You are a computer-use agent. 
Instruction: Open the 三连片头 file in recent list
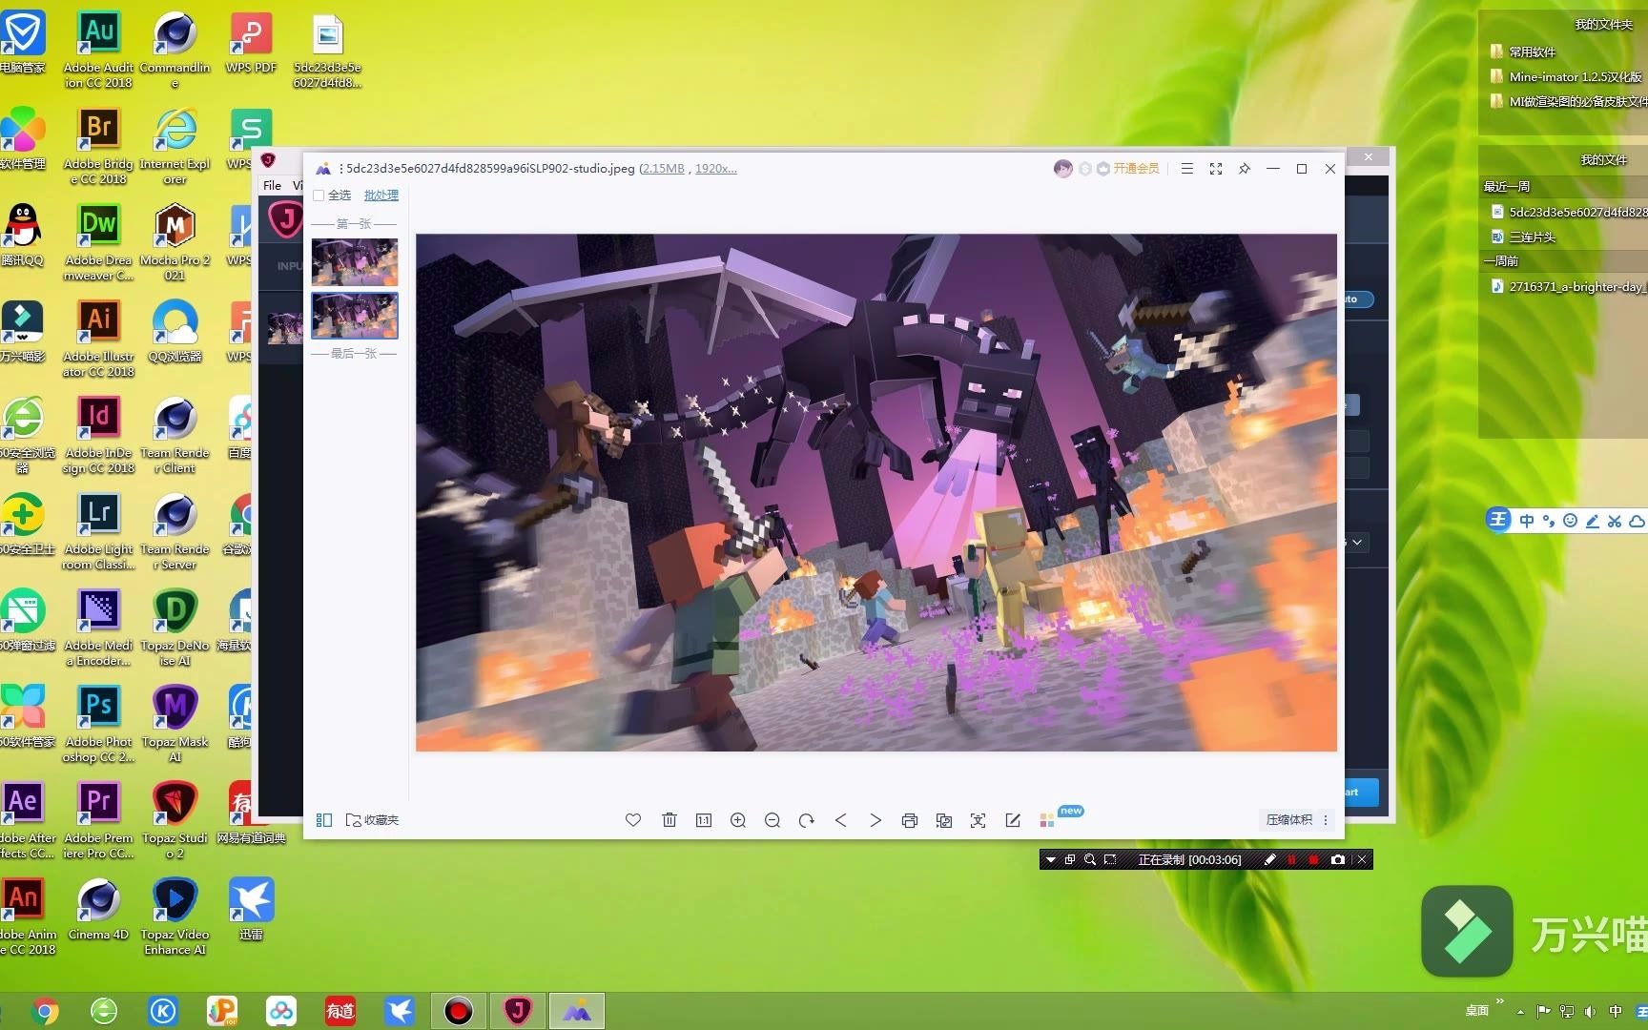[x=1524, y=237]
